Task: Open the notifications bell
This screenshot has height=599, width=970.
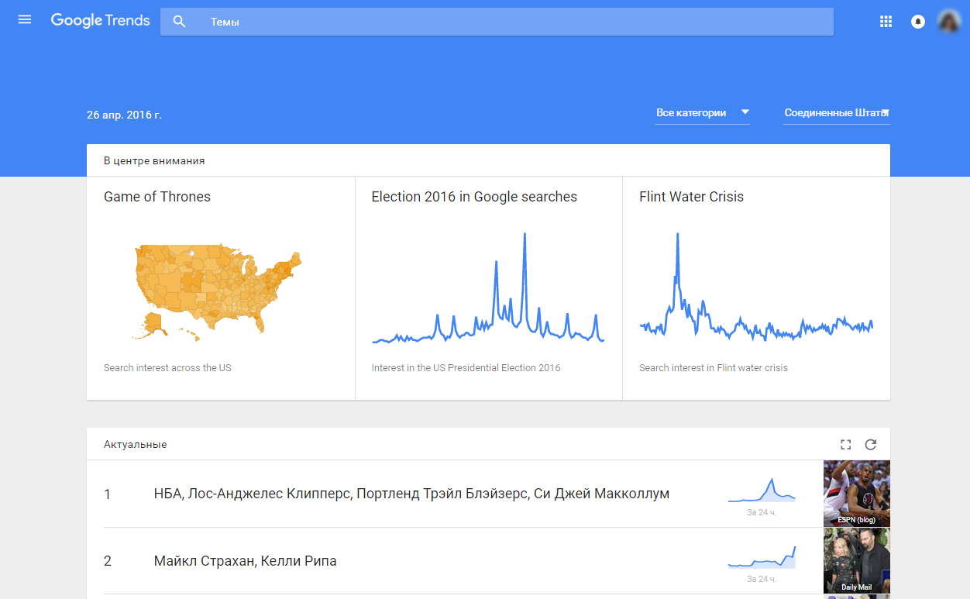Action: 918,22
